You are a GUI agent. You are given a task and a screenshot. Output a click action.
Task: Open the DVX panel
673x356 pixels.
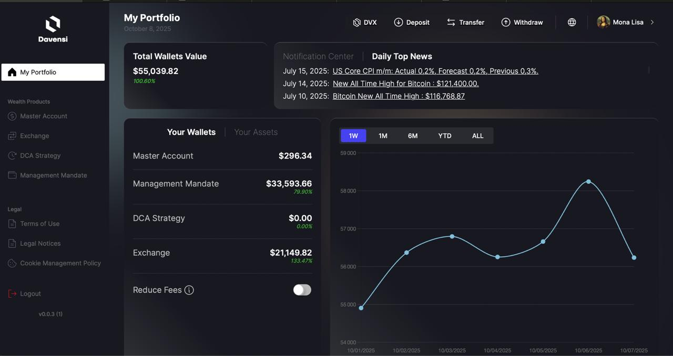click(x=365, y=22)
